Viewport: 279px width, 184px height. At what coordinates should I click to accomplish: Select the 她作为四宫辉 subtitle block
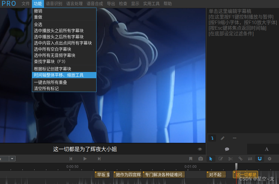(x=128, y=175)
